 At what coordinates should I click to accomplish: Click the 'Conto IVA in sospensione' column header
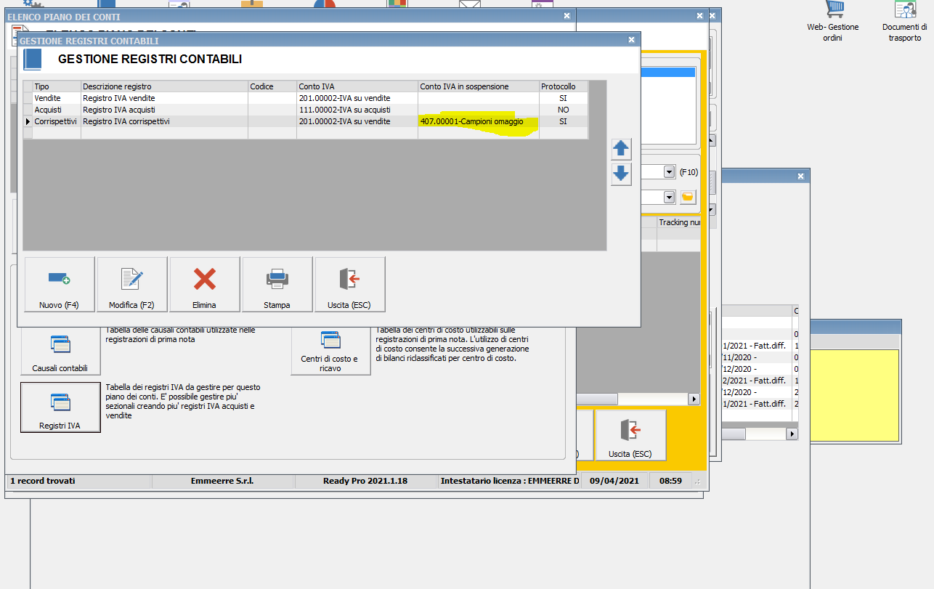pyautogui.click(x=478, y=86)
